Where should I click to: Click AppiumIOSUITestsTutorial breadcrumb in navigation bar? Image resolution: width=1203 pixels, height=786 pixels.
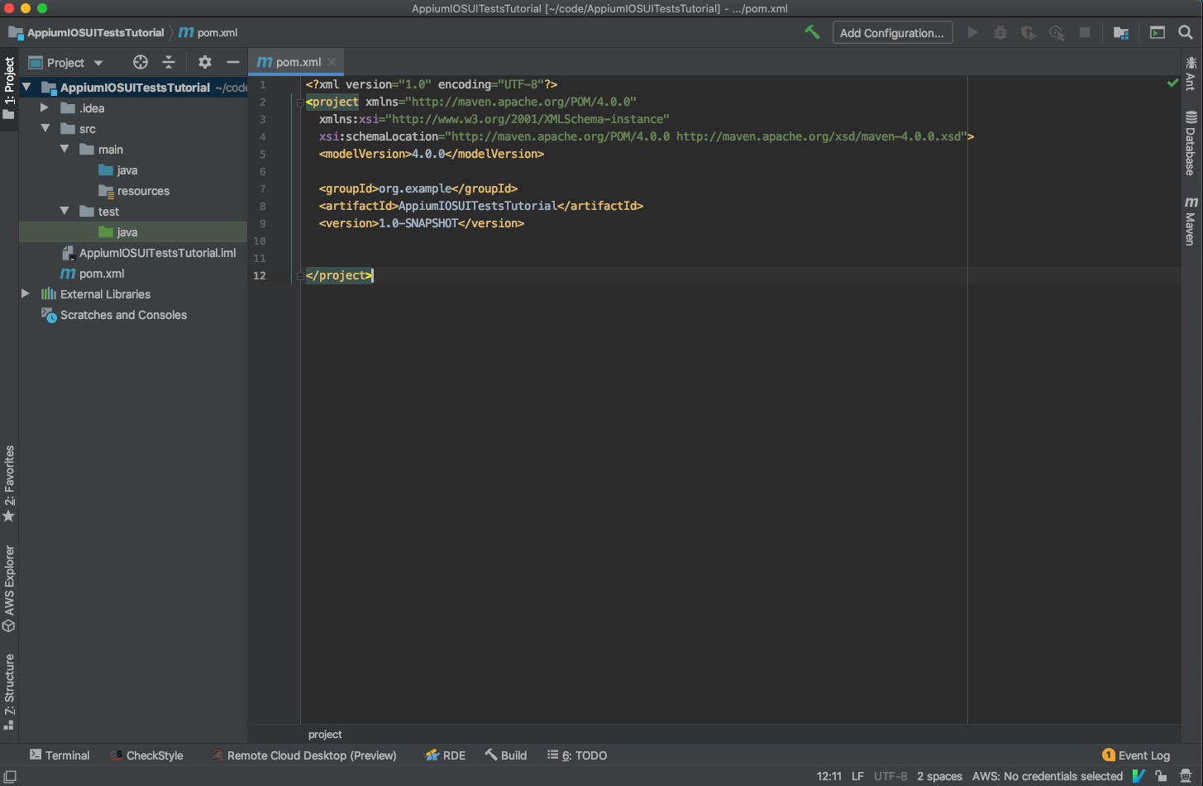pos(87,32)
